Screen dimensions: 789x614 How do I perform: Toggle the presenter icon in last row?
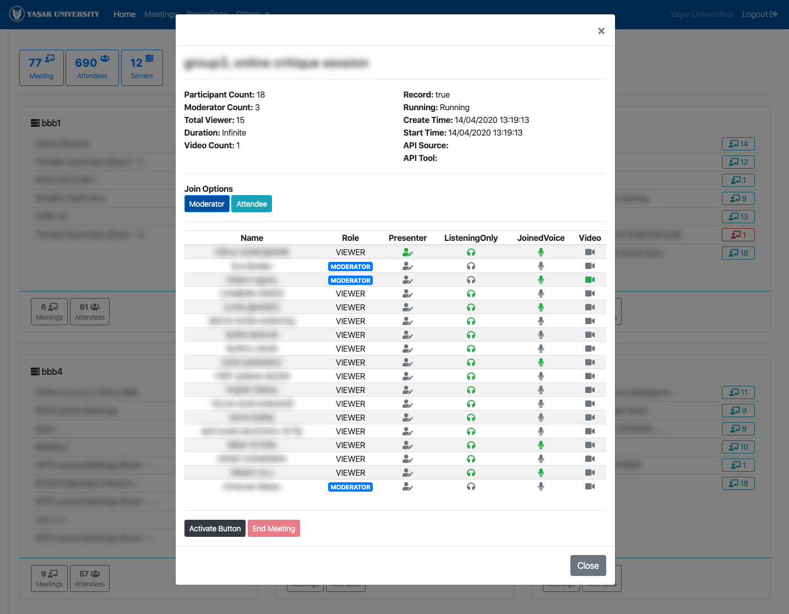[407, 487]
